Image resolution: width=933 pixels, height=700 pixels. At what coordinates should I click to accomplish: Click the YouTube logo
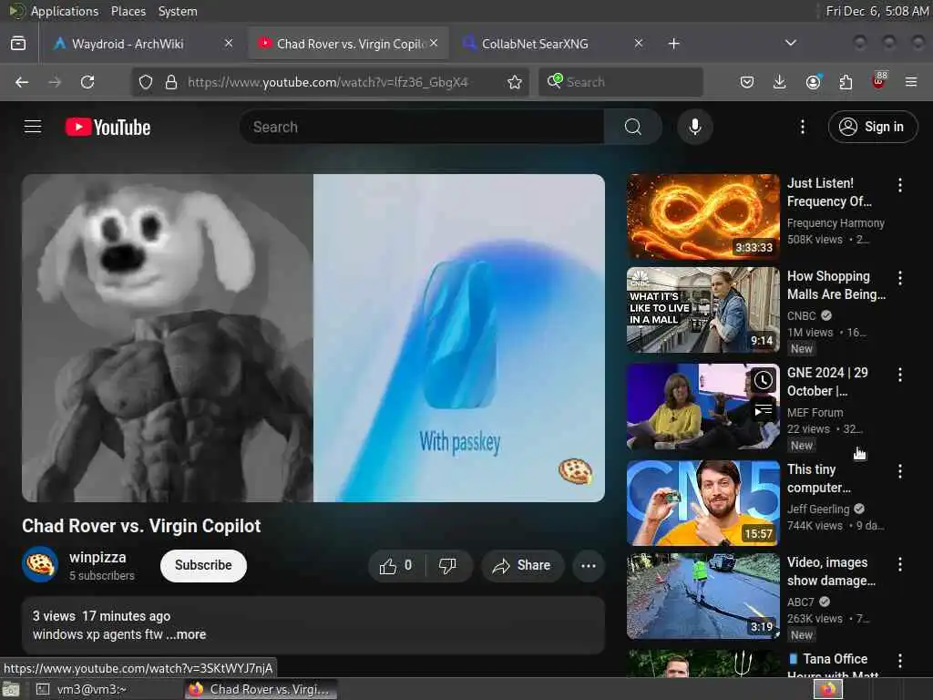[108, 127]
